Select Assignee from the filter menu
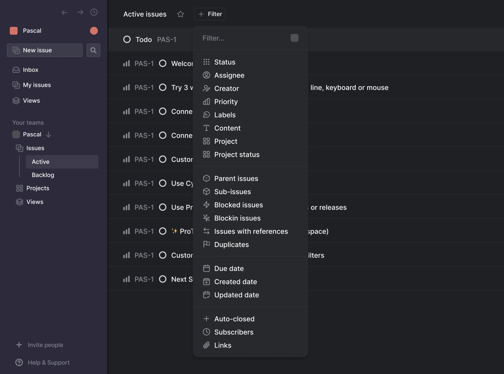 [229, 75]
